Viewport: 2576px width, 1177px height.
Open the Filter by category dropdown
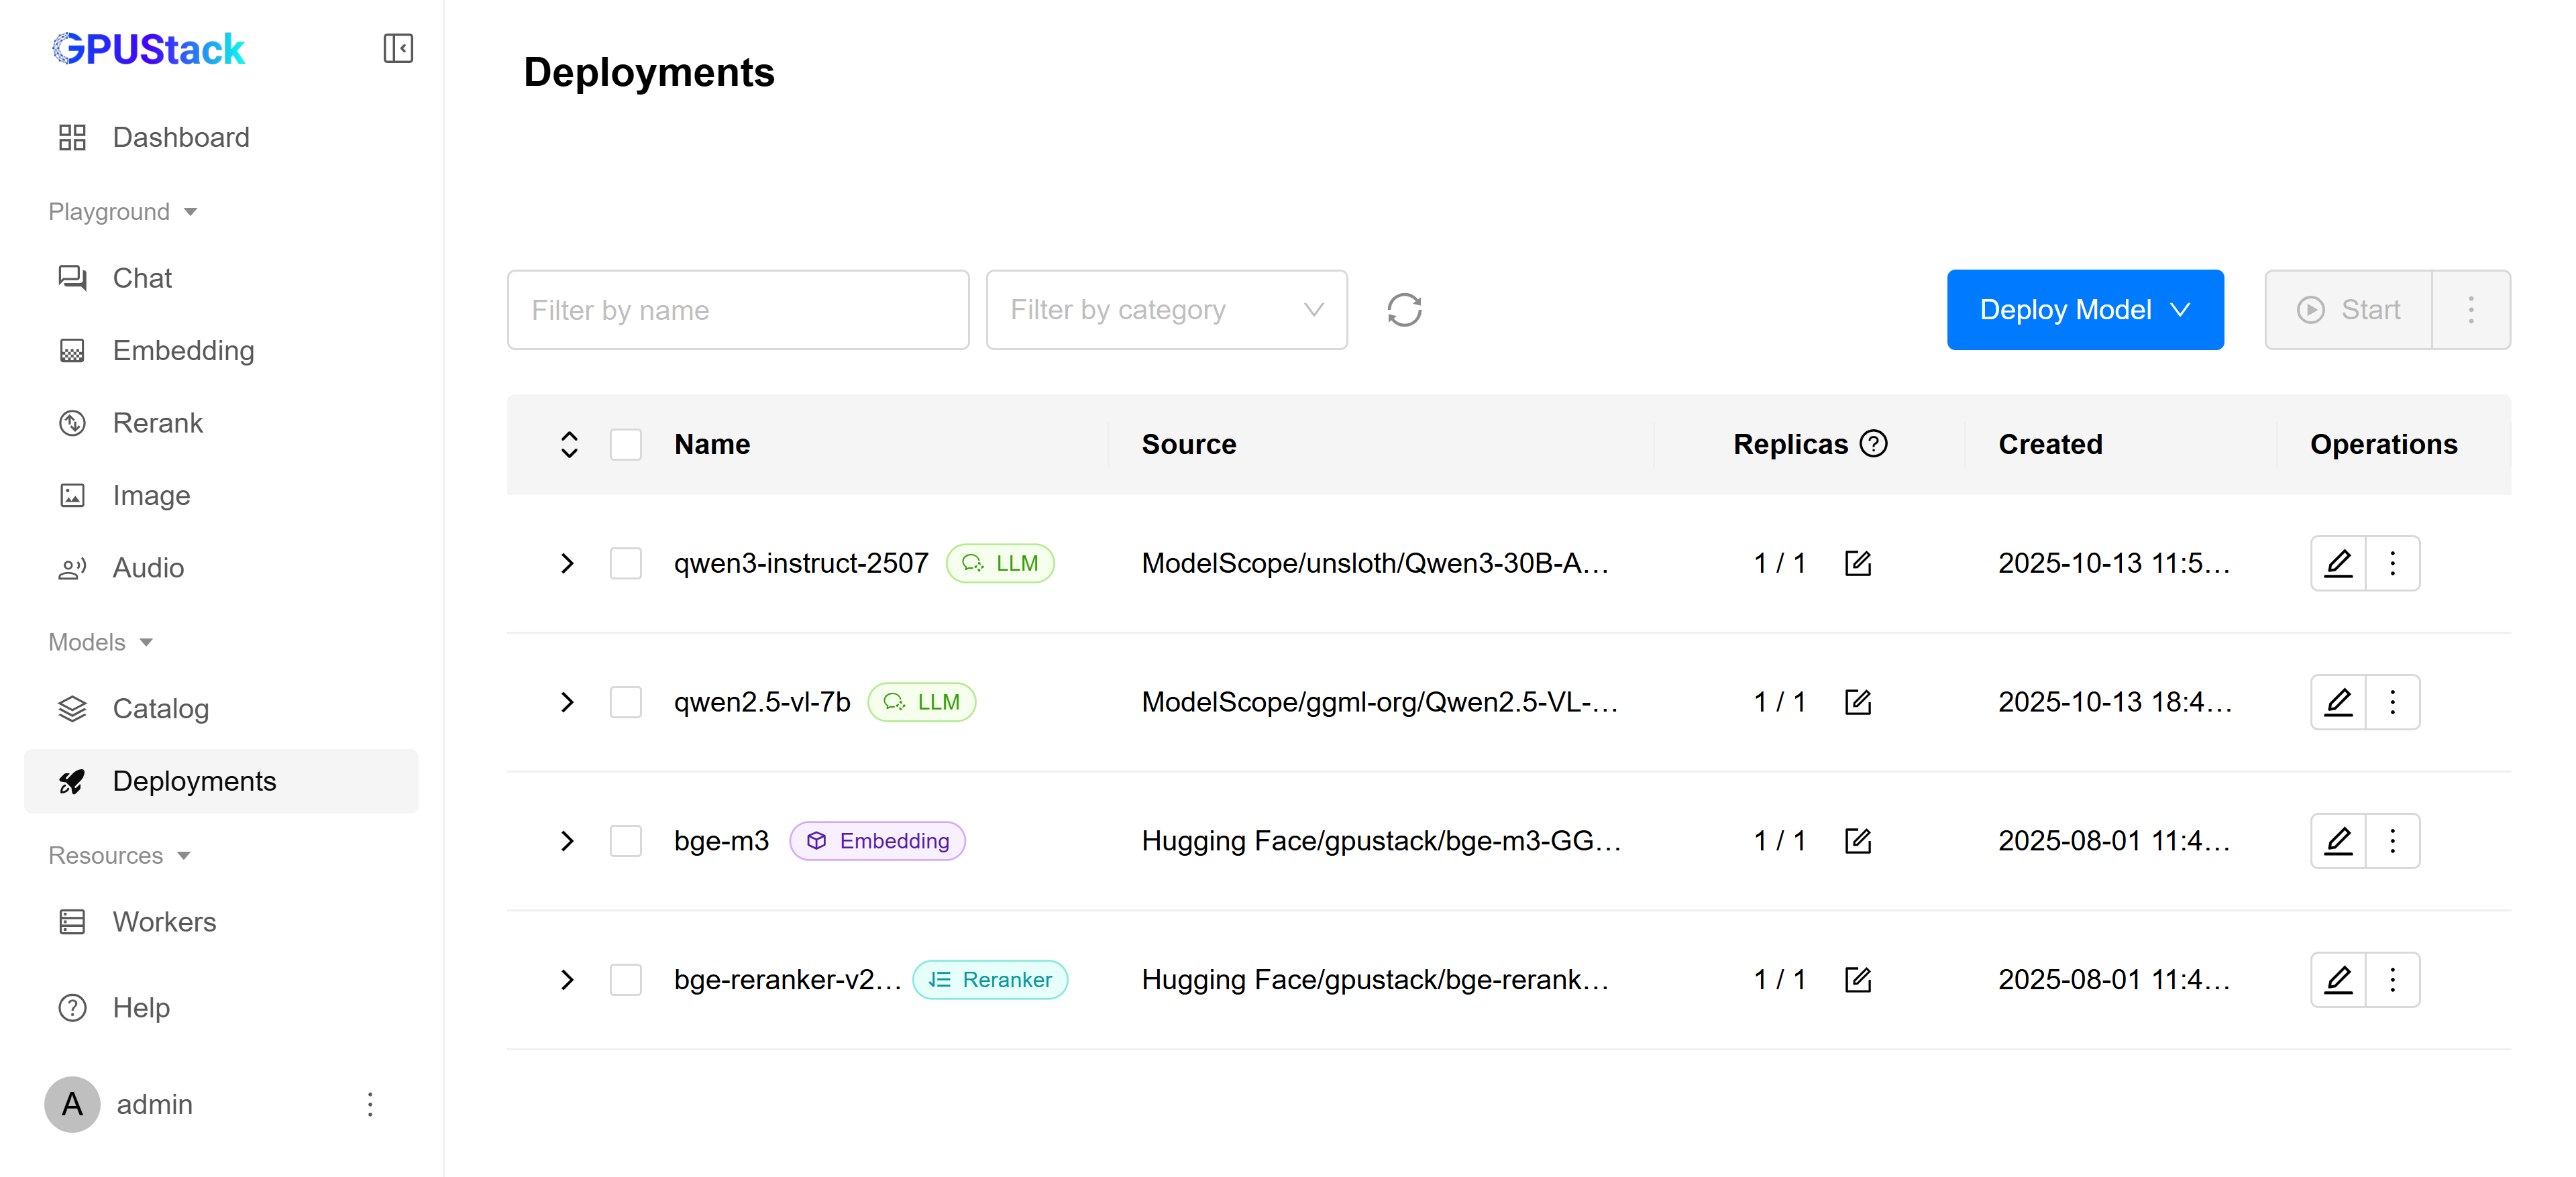coord(1166,310)
